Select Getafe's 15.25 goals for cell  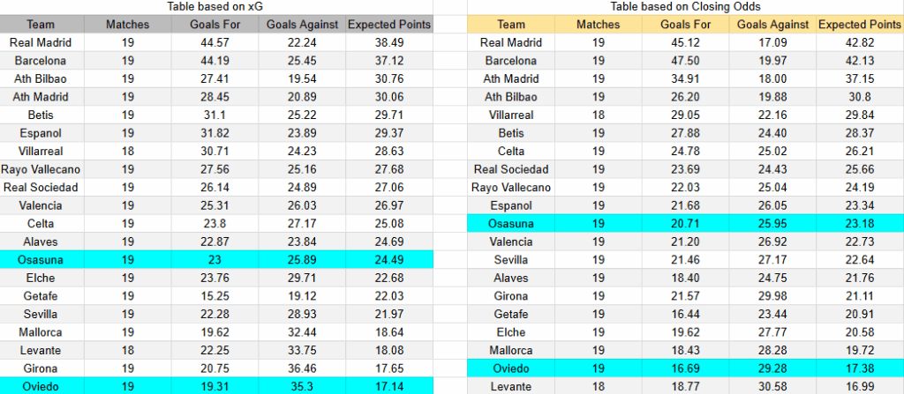(215, 296)
